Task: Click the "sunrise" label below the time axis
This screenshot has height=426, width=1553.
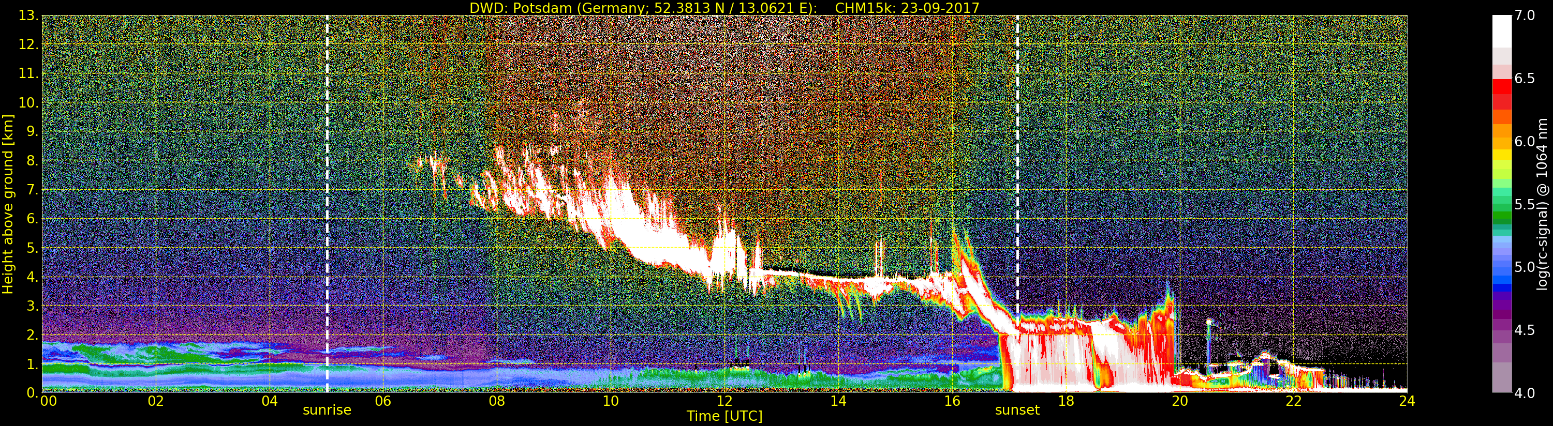Action: [x=327, y=410]
